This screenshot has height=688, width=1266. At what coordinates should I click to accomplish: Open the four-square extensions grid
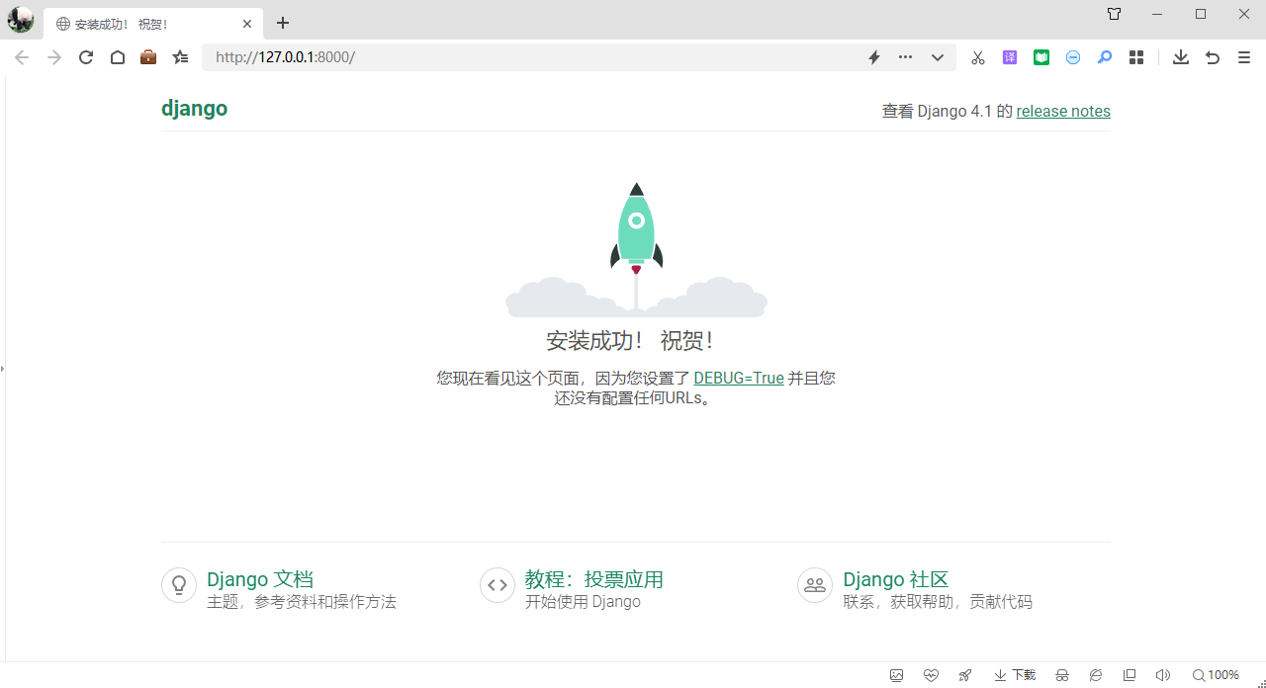tap(1136, 57)
